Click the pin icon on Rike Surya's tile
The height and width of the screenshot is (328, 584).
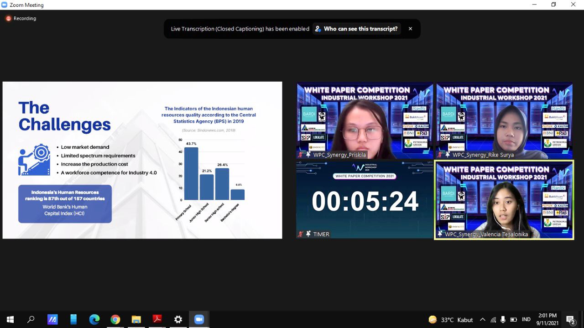click(x=448, y=155)
